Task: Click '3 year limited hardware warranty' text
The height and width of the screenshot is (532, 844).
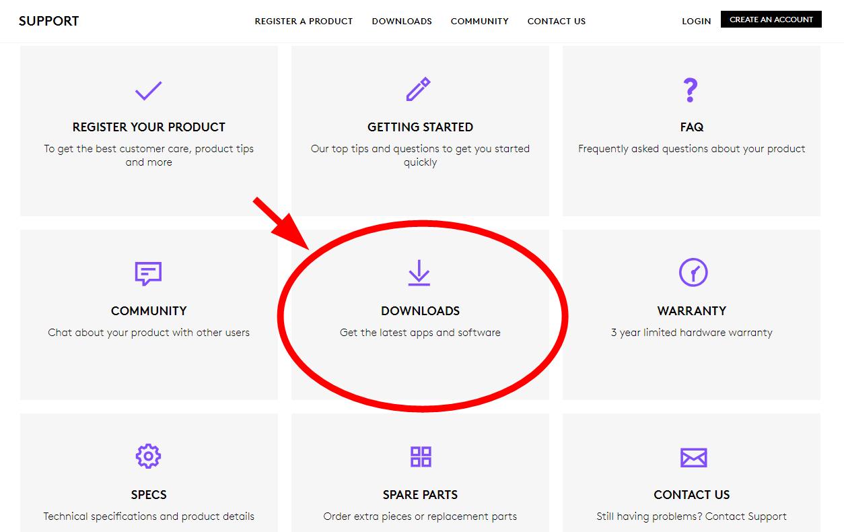Action: [692, 333]
